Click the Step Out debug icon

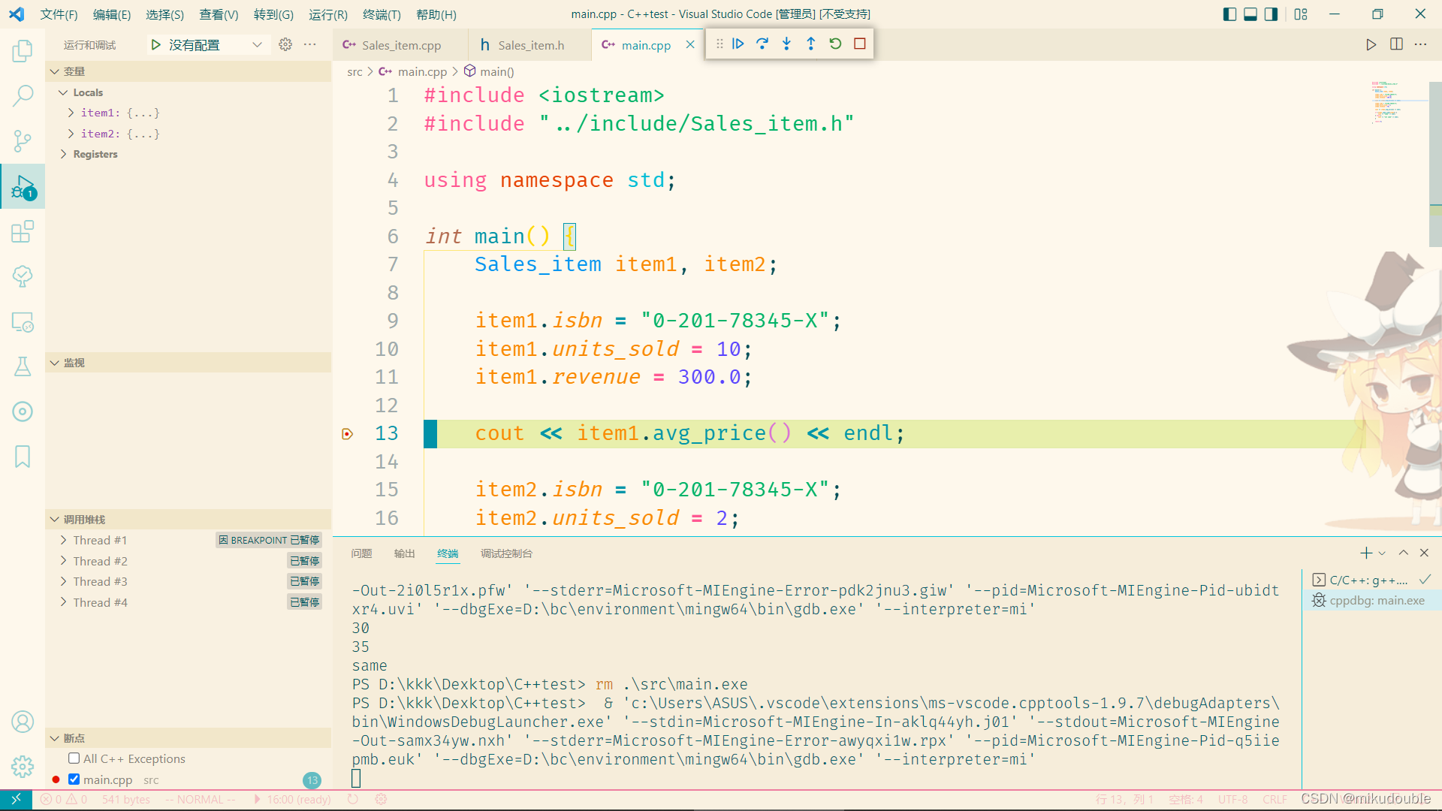tap(810, 44)
